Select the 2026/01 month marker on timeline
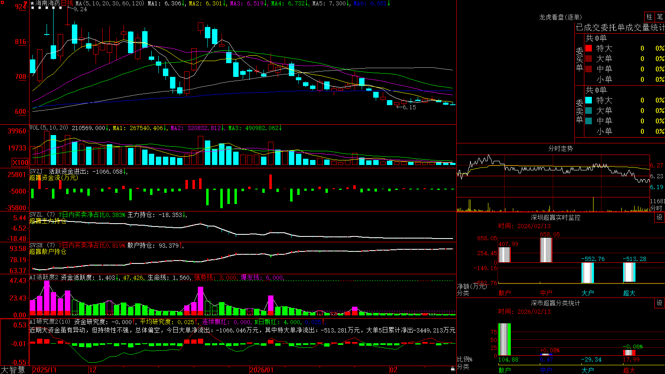Screen dimensions: 665x374 coord(261,370)
